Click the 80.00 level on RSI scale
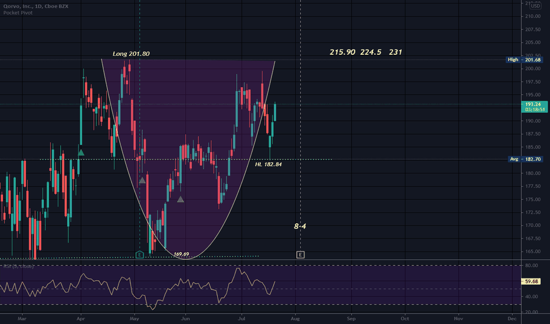The image size is (550, 324). [x=531, y=266]
